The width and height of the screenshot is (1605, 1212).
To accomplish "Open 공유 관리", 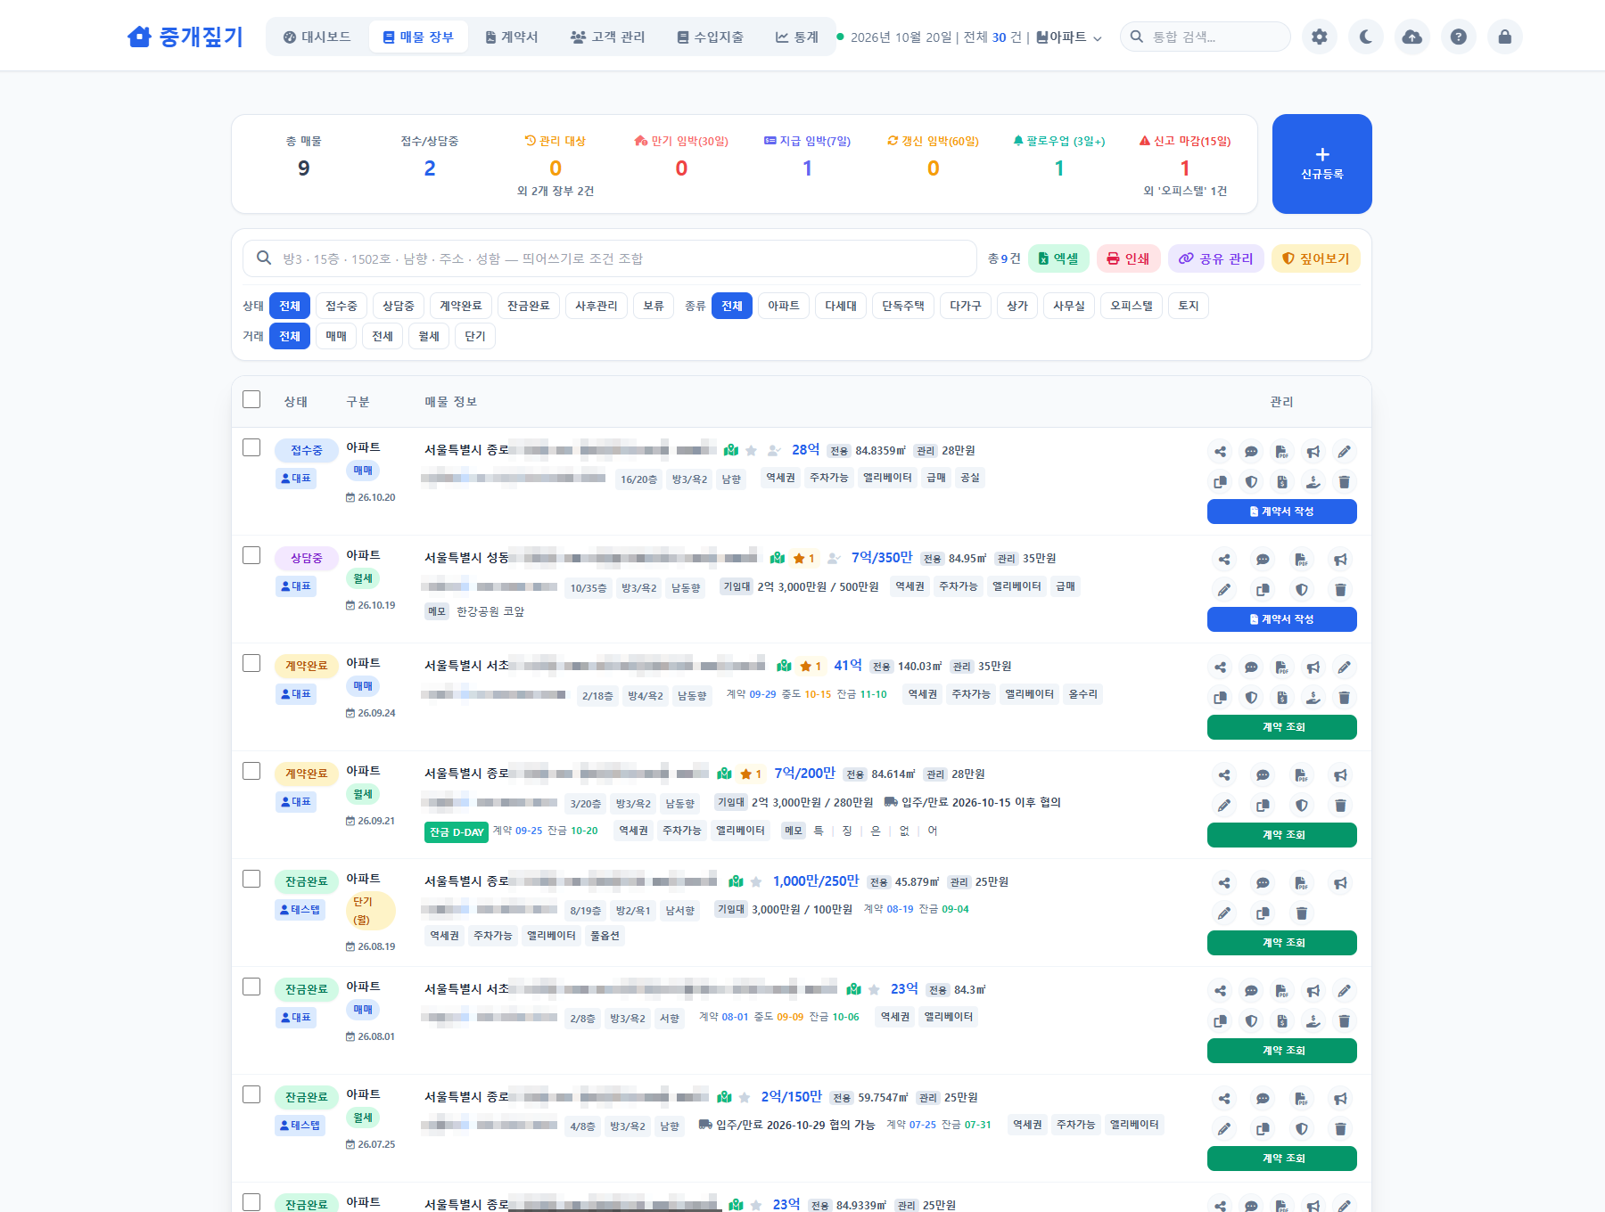I will coord(1216,258).
